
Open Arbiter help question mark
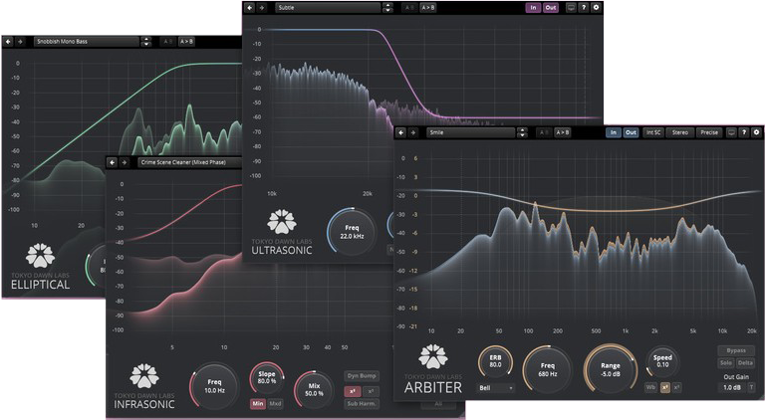[743, 132]
